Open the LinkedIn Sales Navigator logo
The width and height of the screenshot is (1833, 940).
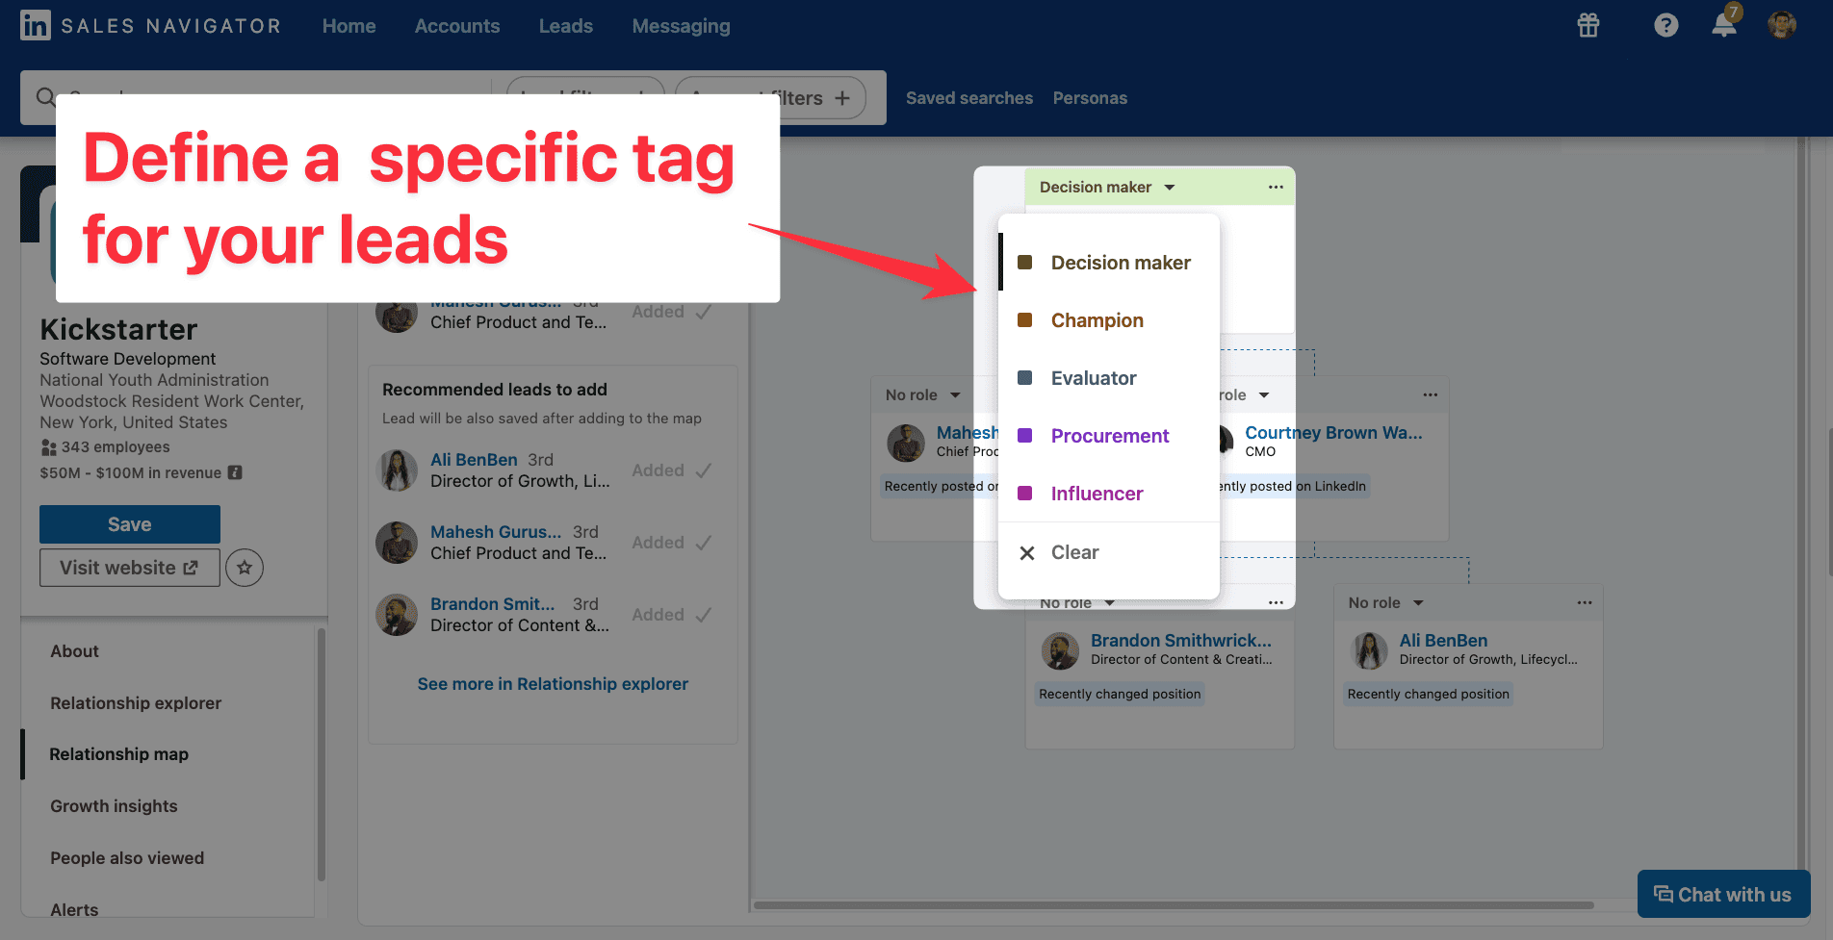[150, 26]
